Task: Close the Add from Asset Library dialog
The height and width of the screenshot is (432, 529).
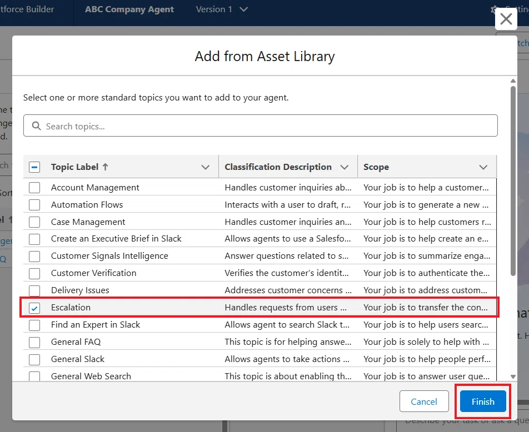Action: (506, 19)
